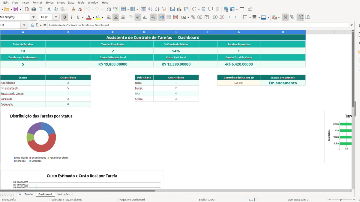Export directly as PDF icon
Screen dimensions: 360x202
[x=27, y=9]
